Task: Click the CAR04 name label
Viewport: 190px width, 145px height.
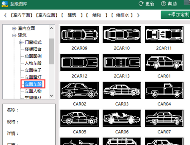Action: 164,104
